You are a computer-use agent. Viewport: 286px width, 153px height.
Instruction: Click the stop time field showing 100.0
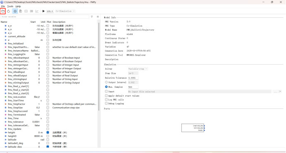pyautogui.click(x=50, y=11)
